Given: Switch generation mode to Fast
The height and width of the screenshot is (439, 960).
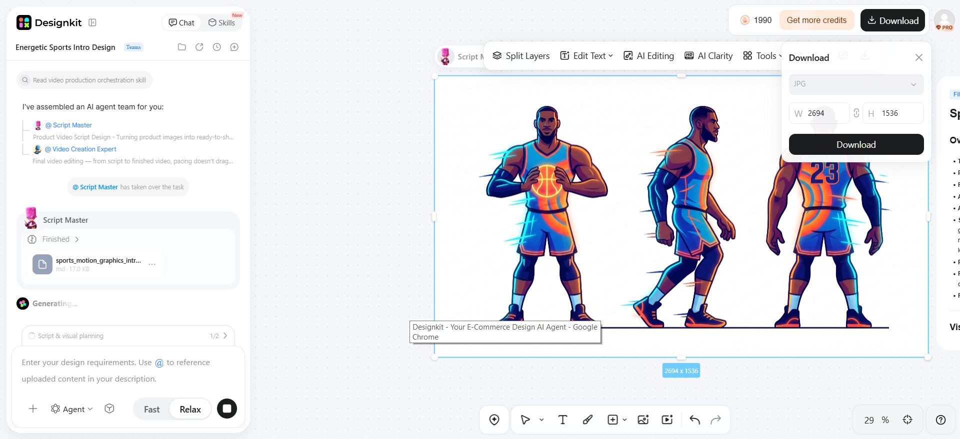Looking at the screenshot, I should [x=152, y=409].
